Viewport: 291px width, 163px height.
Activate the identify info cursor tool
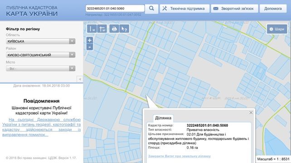[124, 28]
